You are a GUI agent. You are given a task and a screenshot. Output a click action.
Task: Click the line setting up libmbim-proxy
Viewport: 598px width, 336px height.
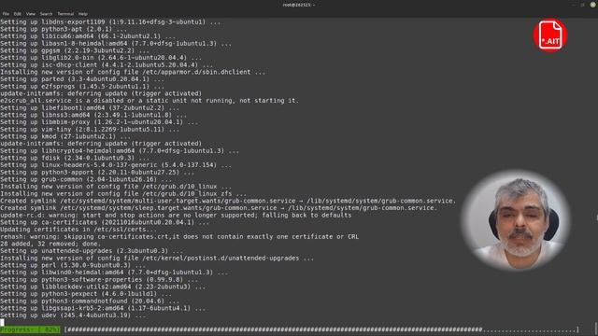99,122
